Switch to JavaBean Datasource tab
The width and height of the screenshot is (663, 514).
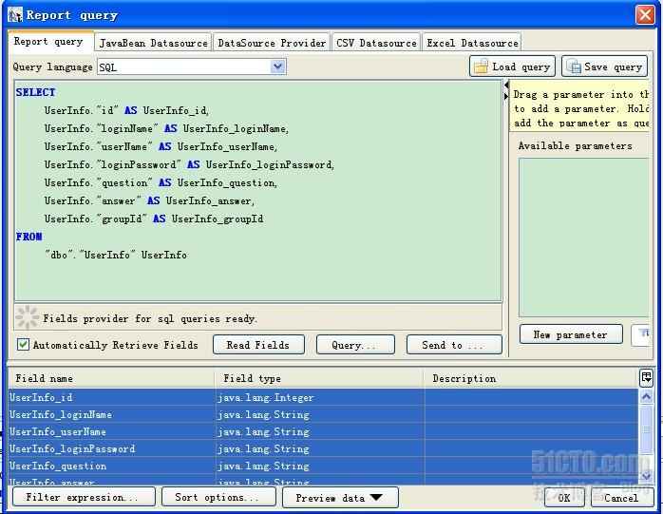point(153,43)
